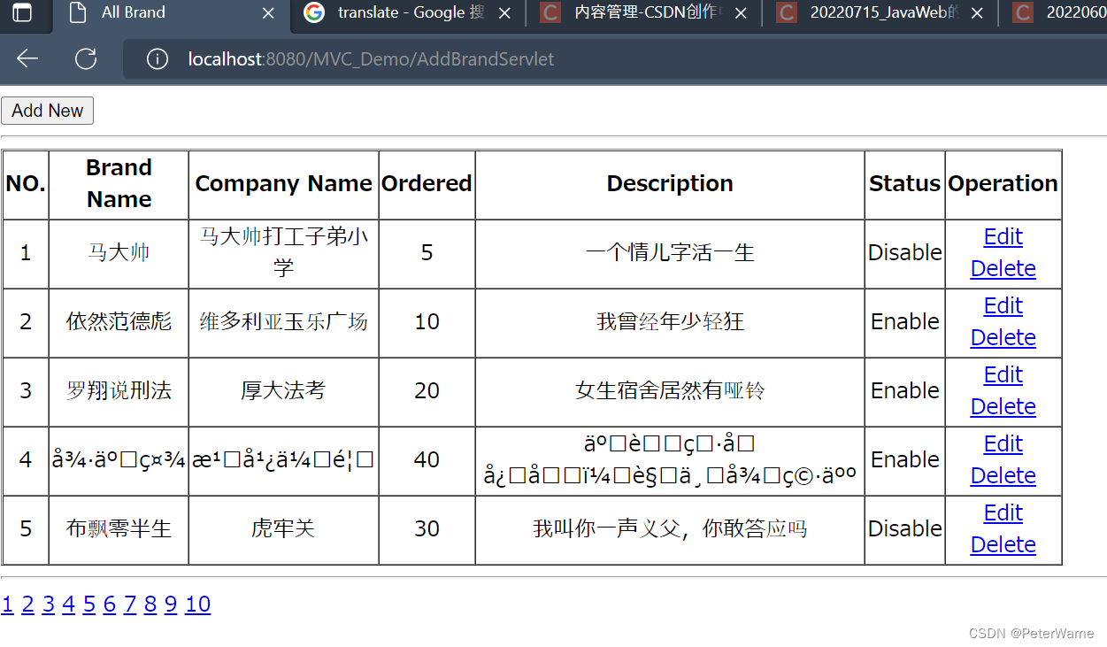The width and height of the screenshot is (1107, 647).
Task: Click ordered value 20
Action: (427, 391)
